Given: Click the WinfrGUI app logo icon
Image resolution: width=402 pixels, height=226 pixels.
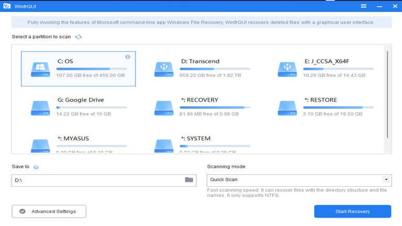Looking at the screenshot, I should [7, 6].
